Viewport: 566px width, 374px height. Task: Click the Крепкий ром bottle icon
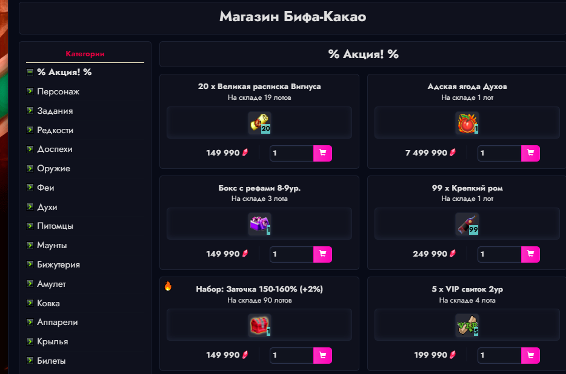coord(467,224)
